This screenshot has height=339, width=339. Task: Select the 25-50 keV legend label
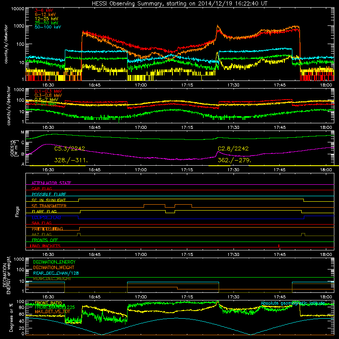46,23
